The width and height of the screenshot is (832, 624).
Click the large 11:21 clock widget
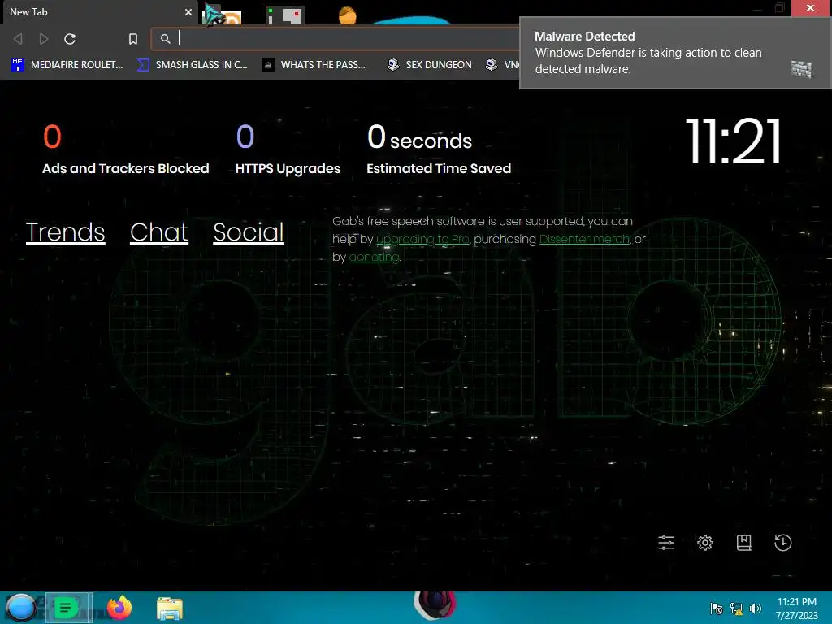[734, 141]
